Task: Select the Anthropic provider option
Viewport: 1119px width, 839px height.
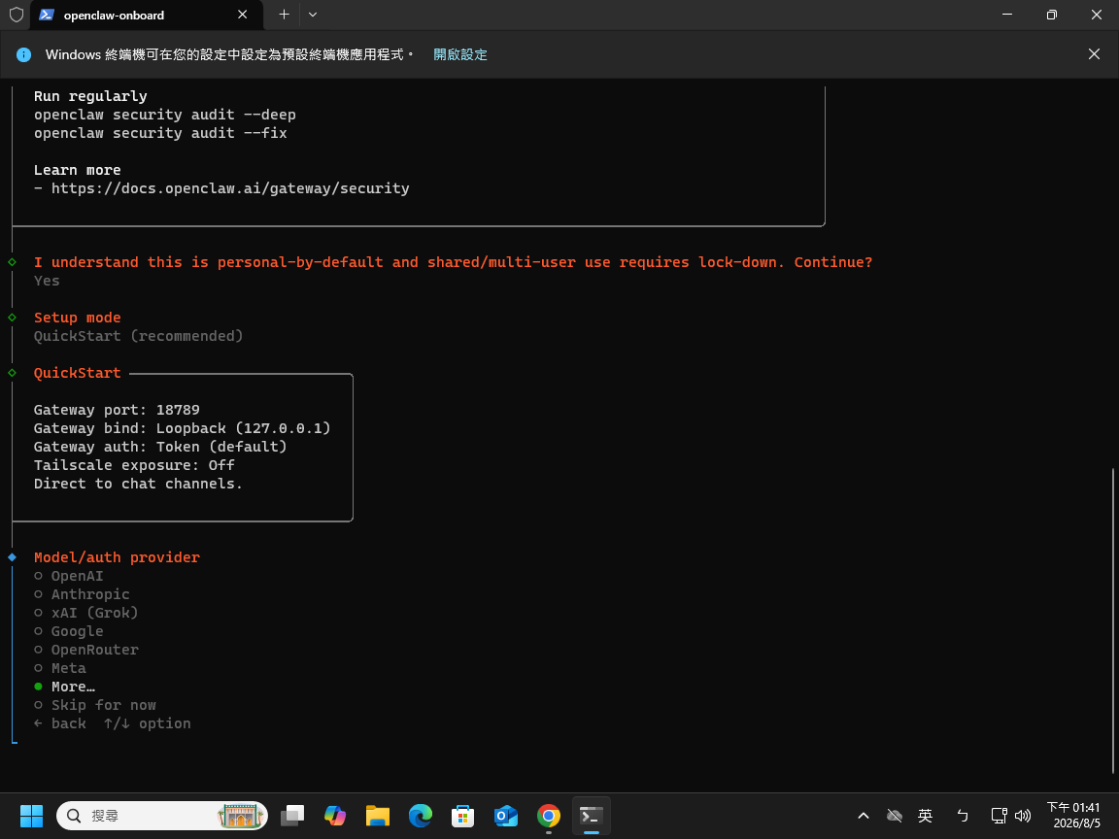Action: coord(82,594)
